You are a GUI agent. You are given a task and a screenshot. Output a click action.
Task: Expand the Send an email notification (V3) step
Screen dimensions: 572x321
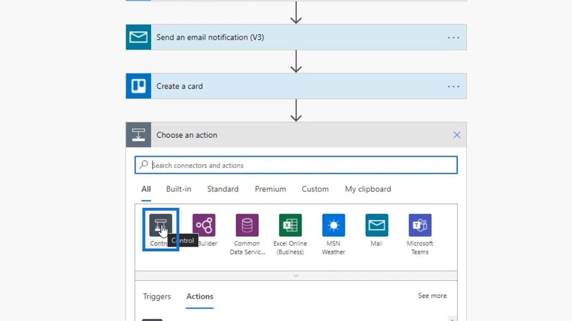(x=296, y=37)
